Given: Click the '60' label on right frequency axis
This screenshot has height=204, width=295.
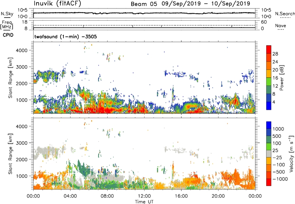Looking at the screenshot, I should 264,22.
